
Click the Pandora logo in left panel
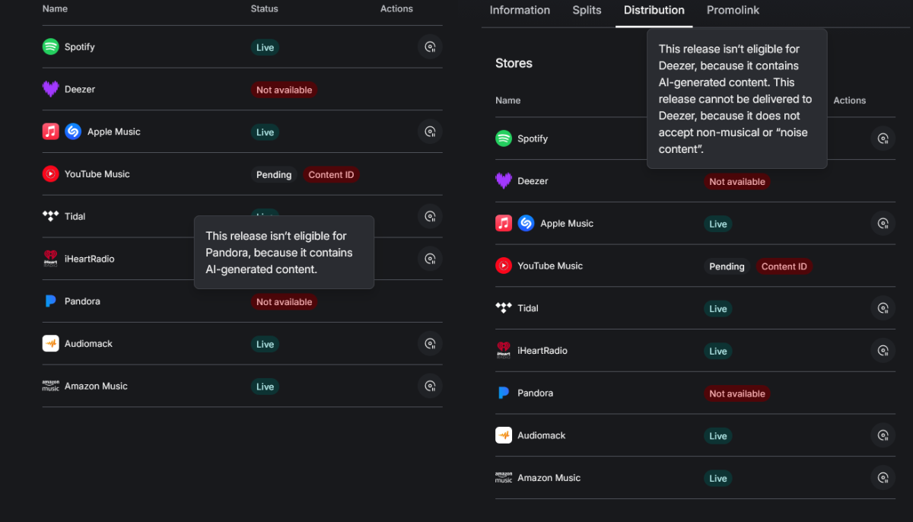pyautogui.click(x=50, y=301)
